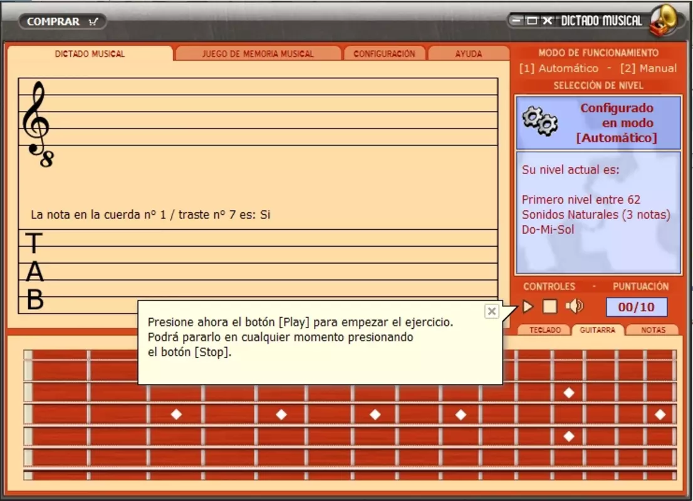Open the COMPRAR purchase button

(x=62, y=21)
